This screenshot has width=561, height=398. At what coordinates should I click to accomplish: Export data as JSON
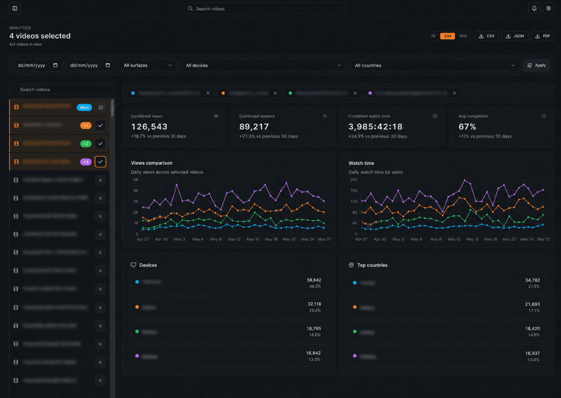pyautogui.click(x=515, y=36)
